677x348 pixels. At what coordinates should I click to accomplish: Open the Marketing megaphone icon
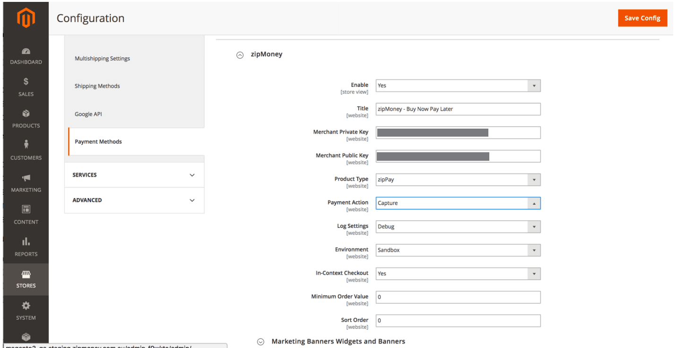26,178
